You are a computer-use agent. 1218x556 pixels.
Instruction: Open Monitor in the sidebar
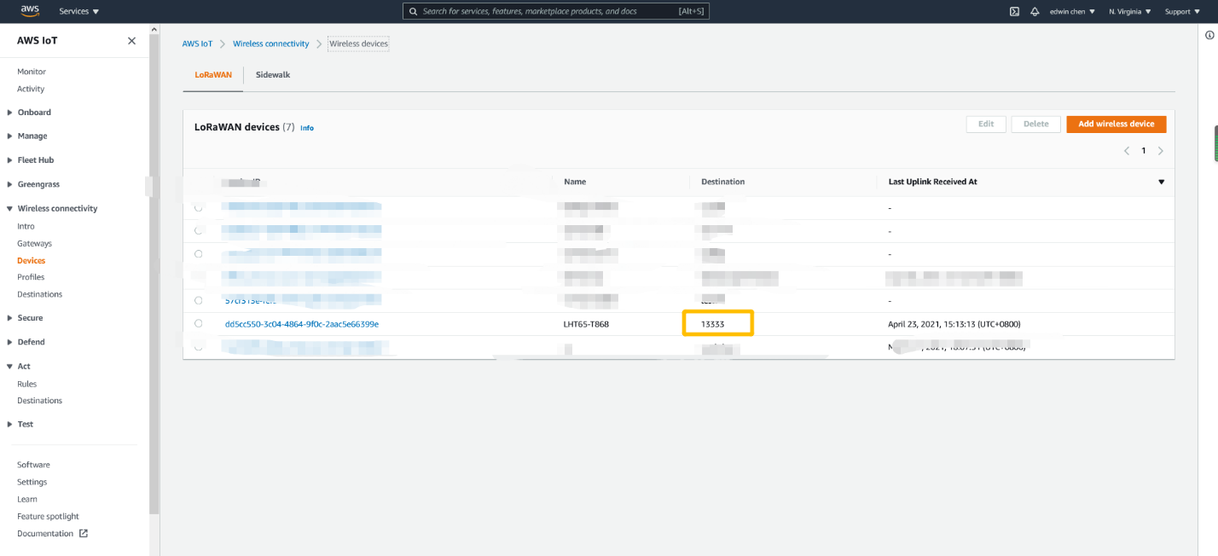click(x=32, y=72)
